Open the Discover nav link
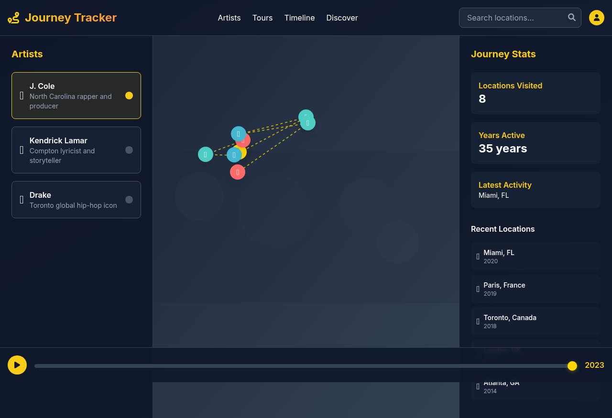 (342, 18)
